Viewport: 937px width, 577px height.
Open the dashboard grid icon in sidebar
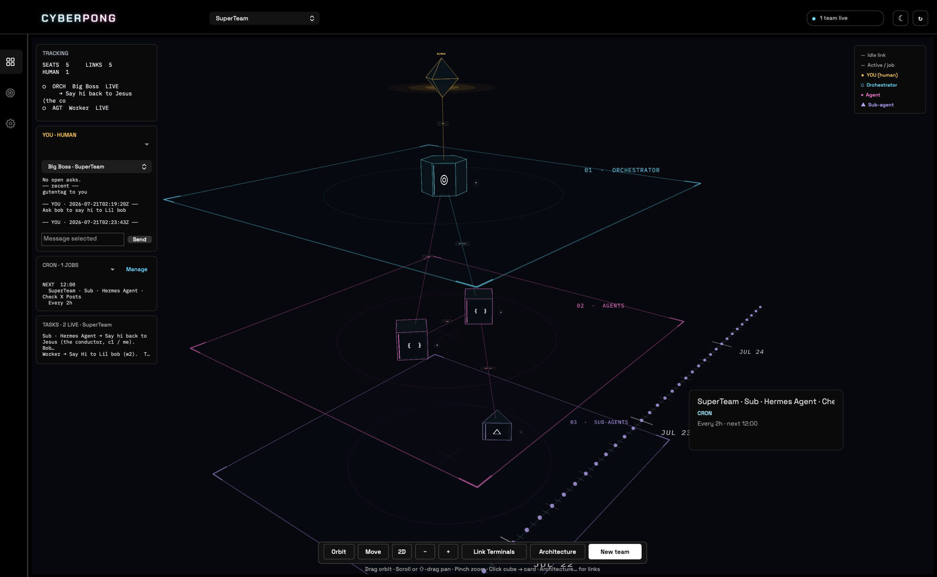tap(10, 62)
